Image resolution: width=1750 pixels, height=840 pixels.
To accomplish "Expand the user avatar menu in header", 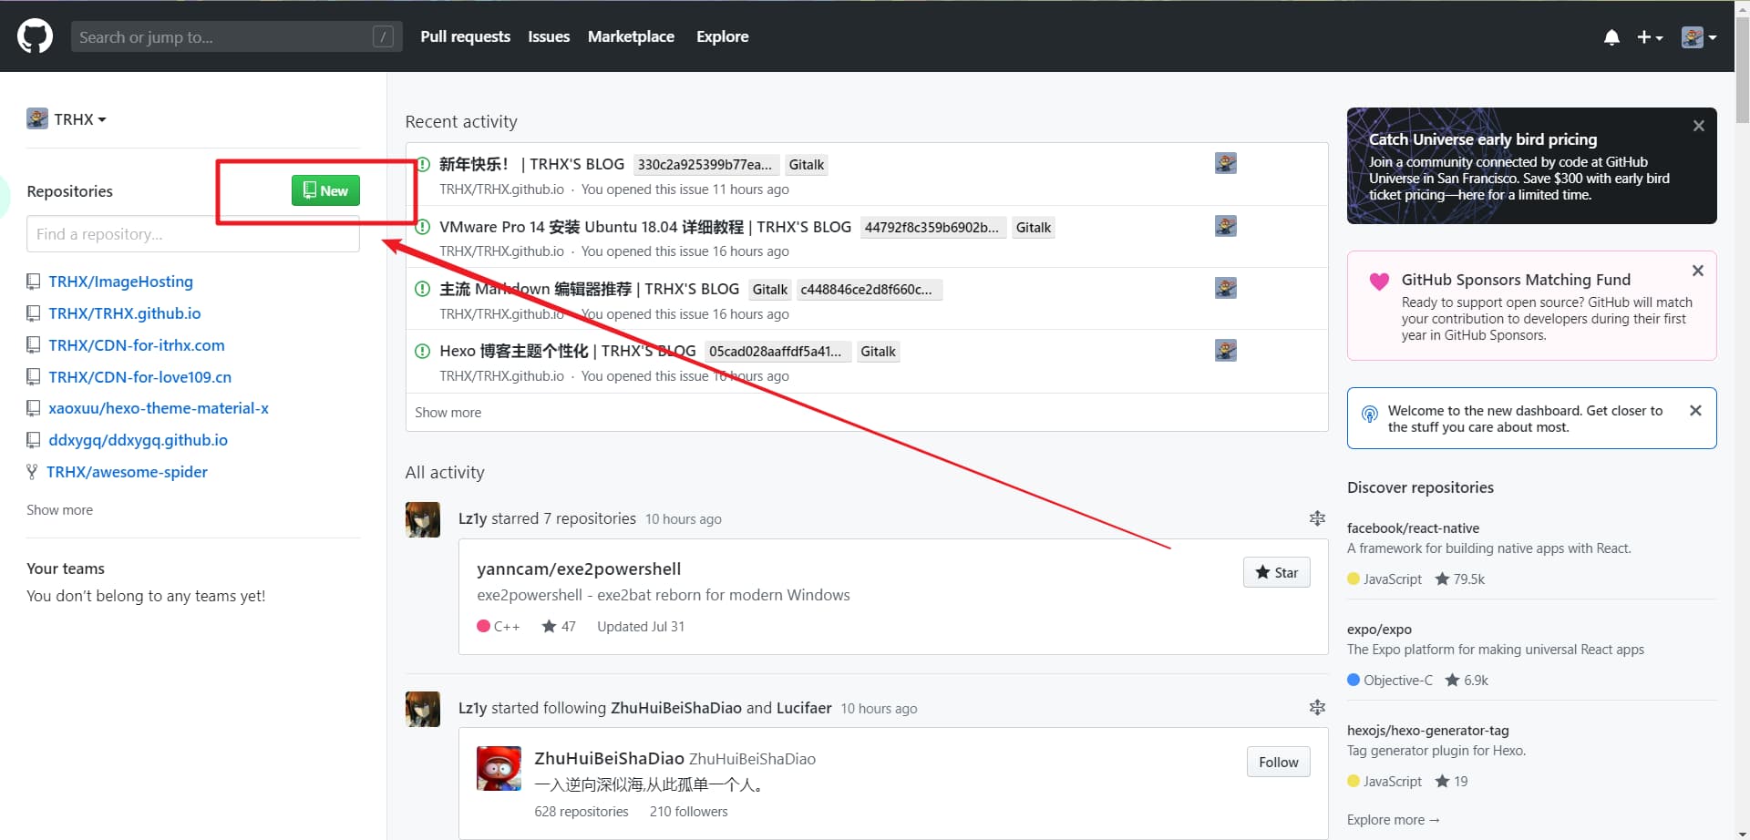I will 1699,37.
